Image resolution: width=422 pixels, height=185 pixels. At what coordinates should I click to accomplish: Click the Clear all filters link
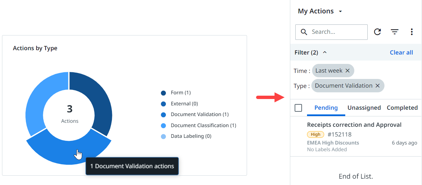click(x=401, y=53)
